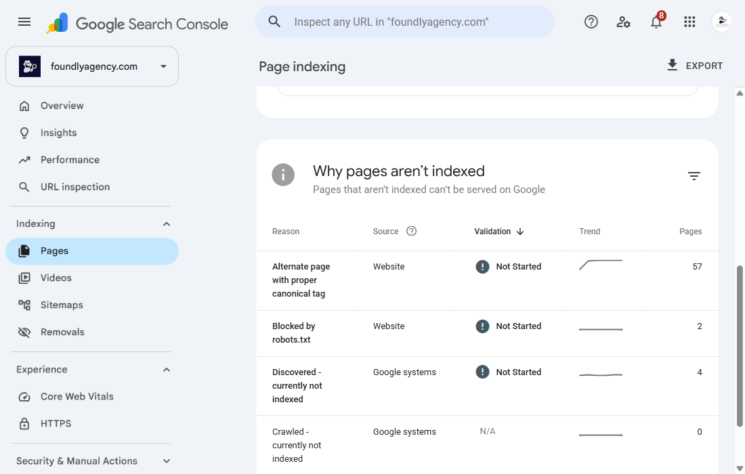Click the Videos play icon in sidebar
Viewport: 745px width, 474px height.
pos(24,278)
